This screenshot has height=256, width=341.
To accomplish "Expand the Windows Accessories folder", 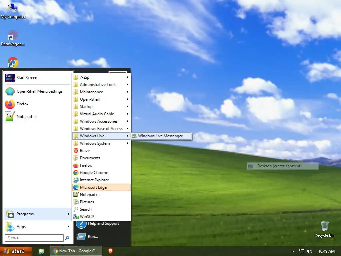I will [x=101, y=121].
